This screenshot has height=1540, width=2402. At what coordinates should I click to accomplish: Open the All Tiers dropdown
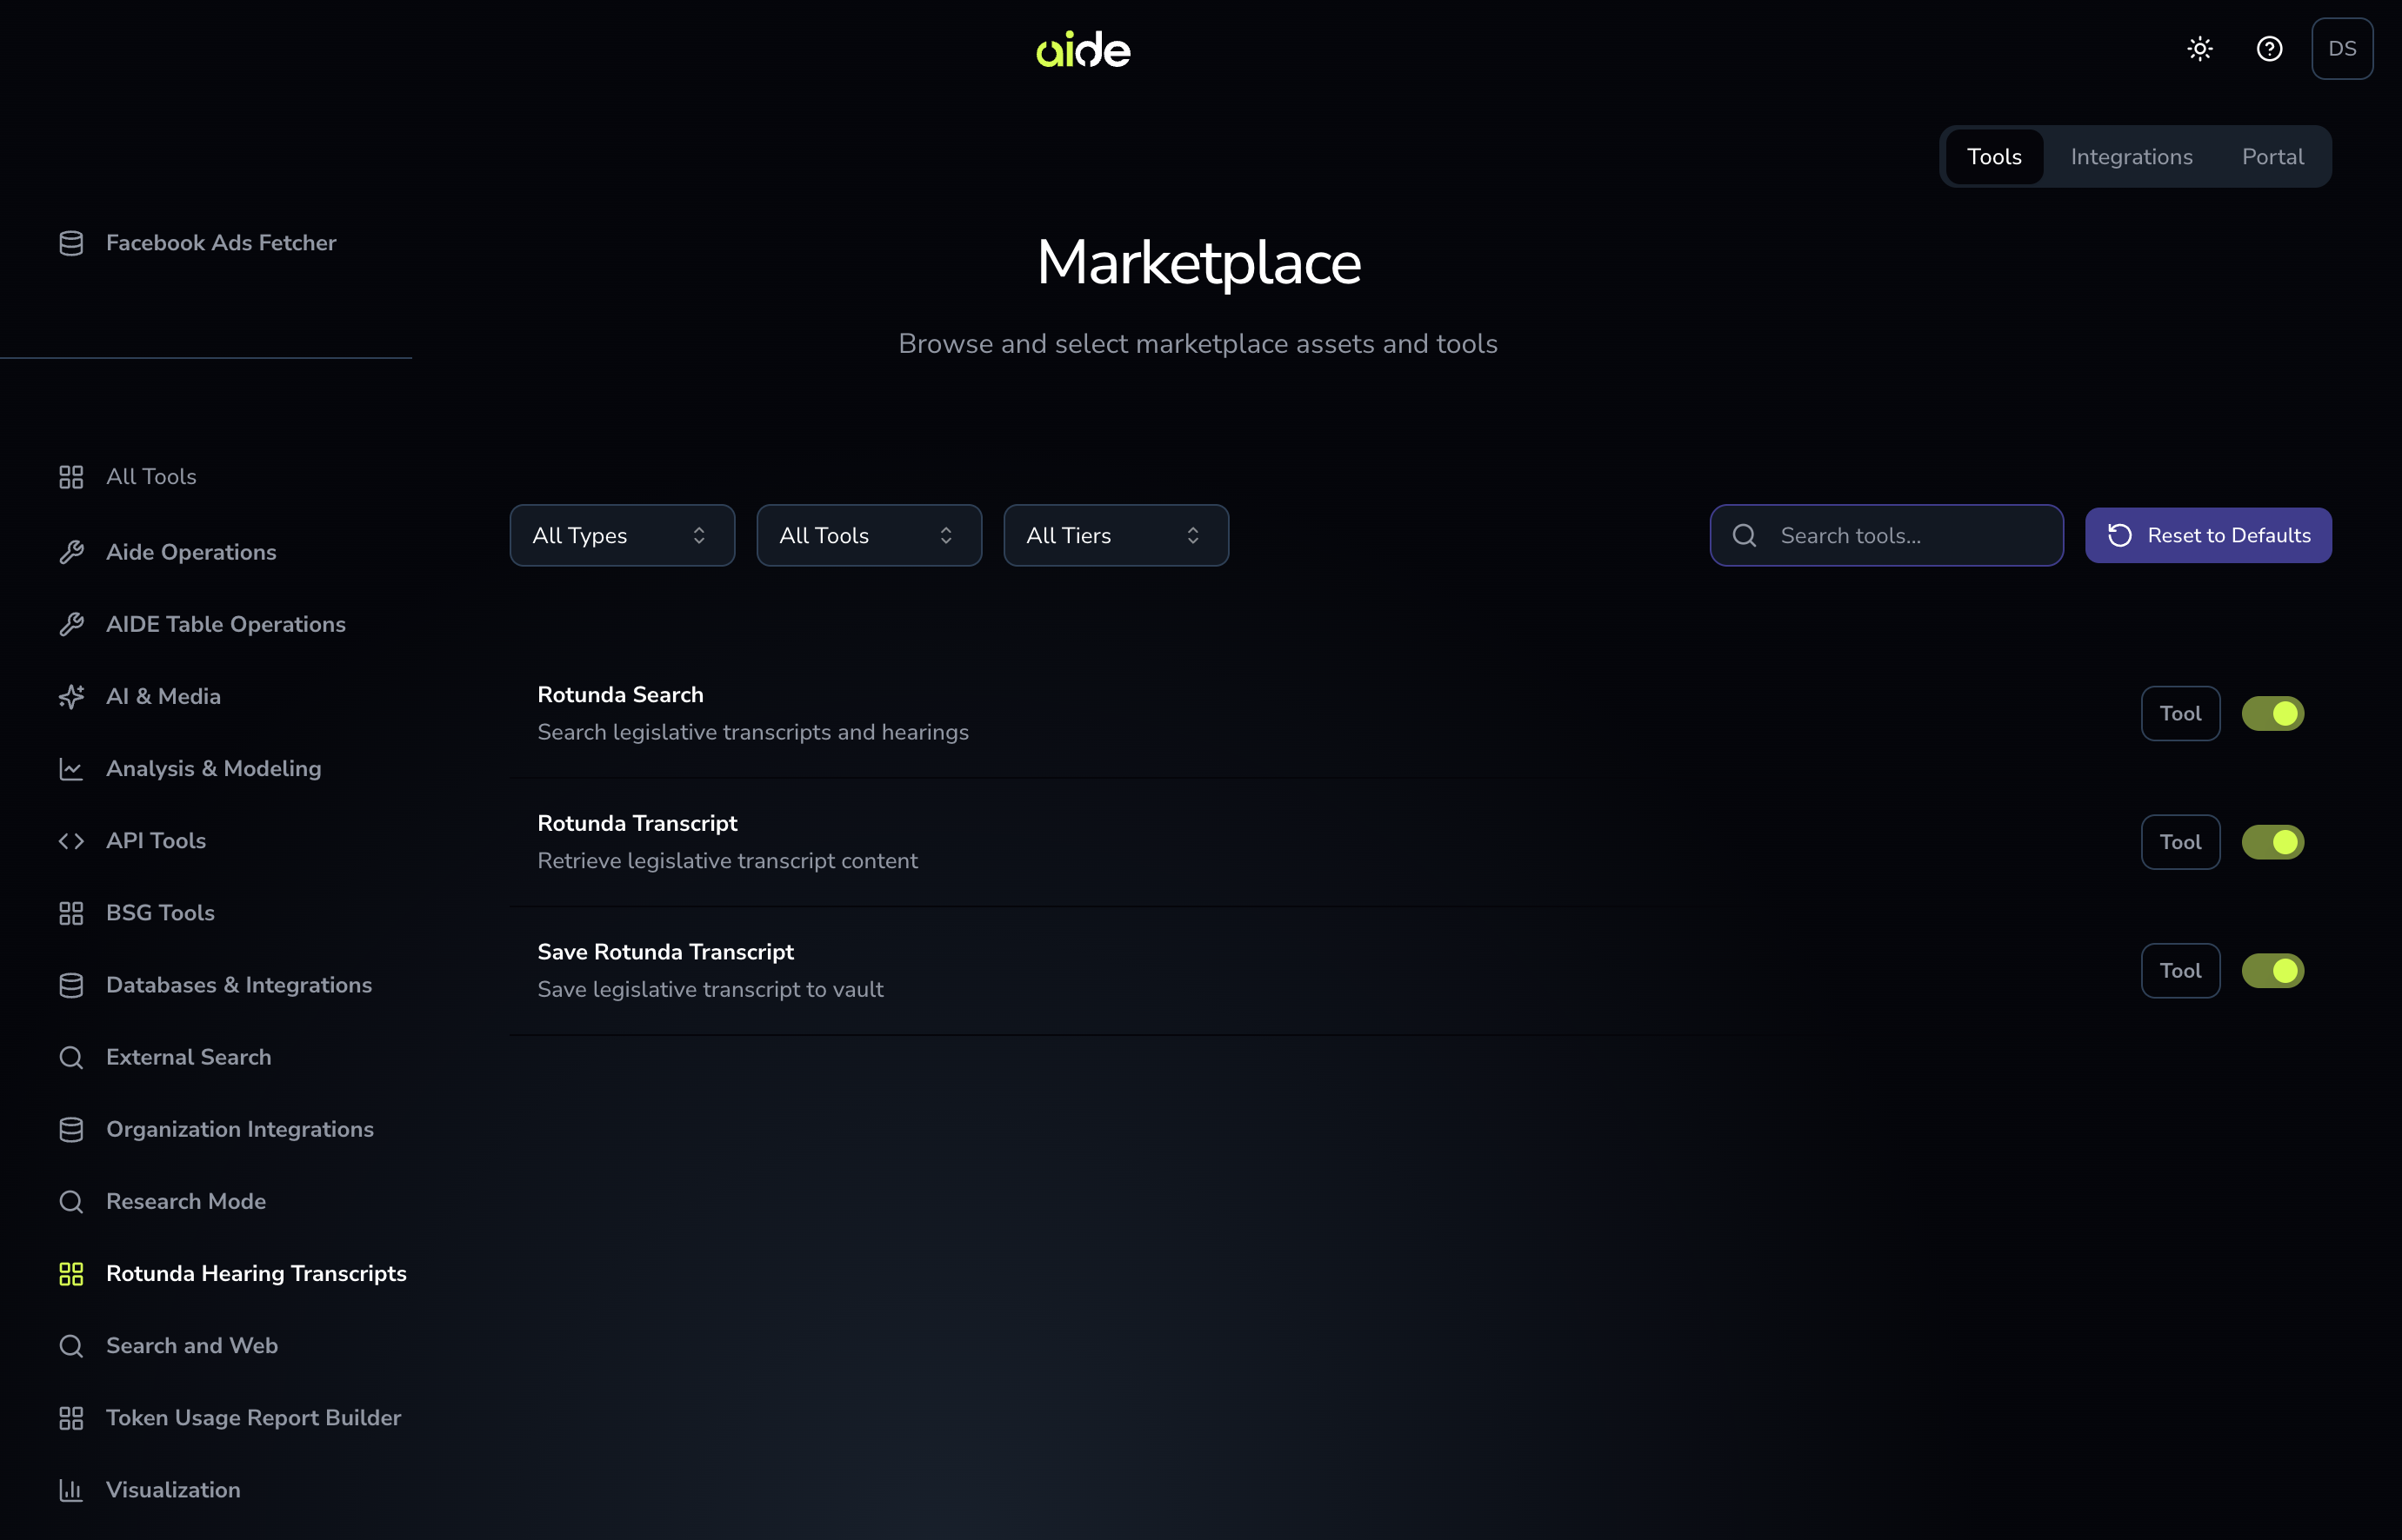(x=1116, y=535)
